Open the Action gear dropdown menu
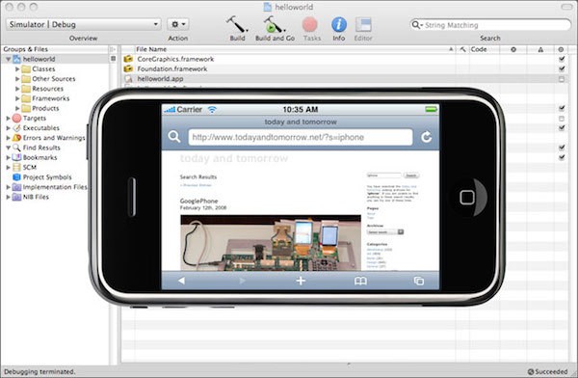Screen dimensions: 578x378 click(x=178, y=24)
